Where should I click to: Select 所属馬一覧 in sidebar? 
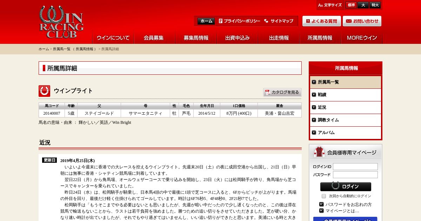pyautogui.click(x=346, y=82)
